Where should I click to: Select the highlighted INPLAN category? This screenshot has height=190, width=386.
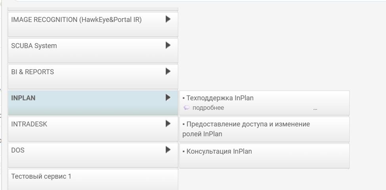[x=23, y=98]
